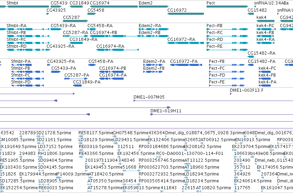This screenshot has width=293, height=193.
Task: Click protein kek4-PA
Action: pos(265,86)
